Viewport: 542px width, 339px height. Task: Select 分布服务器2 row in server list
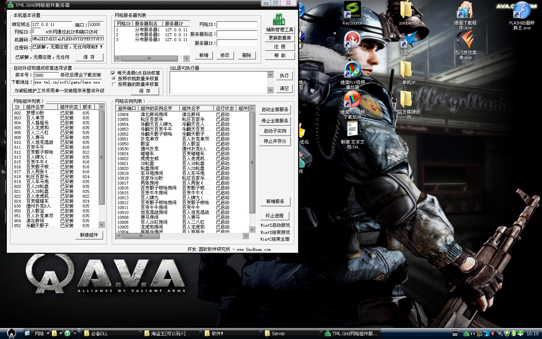tap(152, 34)
